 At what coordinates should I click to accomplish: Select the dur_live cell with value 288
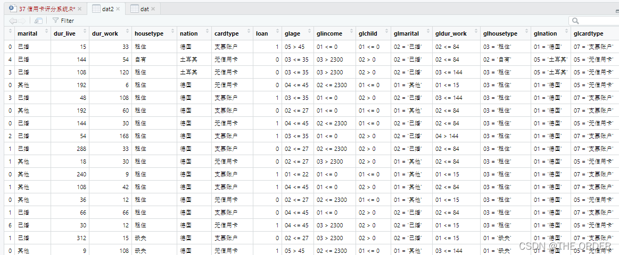point(70,149)
